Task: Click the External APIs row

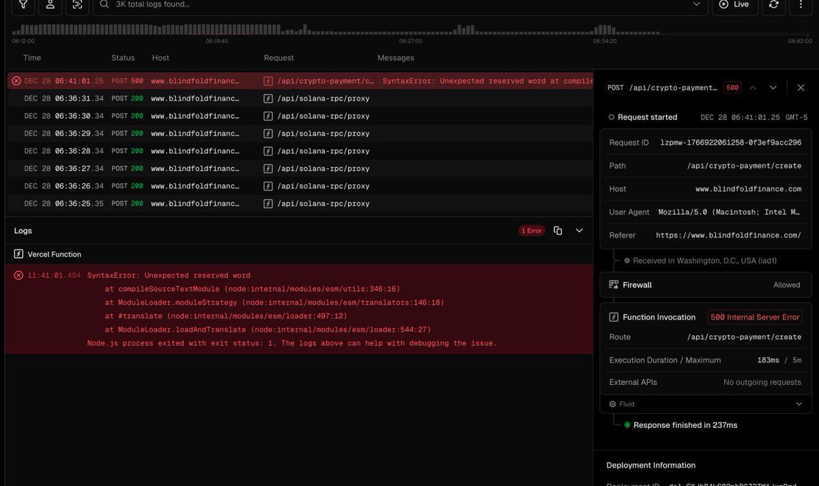Action: tap(705, 382)
